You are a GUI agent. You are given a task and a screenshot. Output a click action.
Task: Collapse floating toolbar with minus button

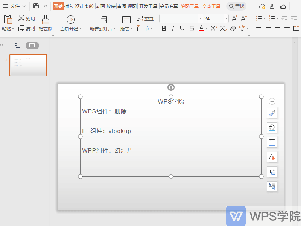click(x=272, y=101)
